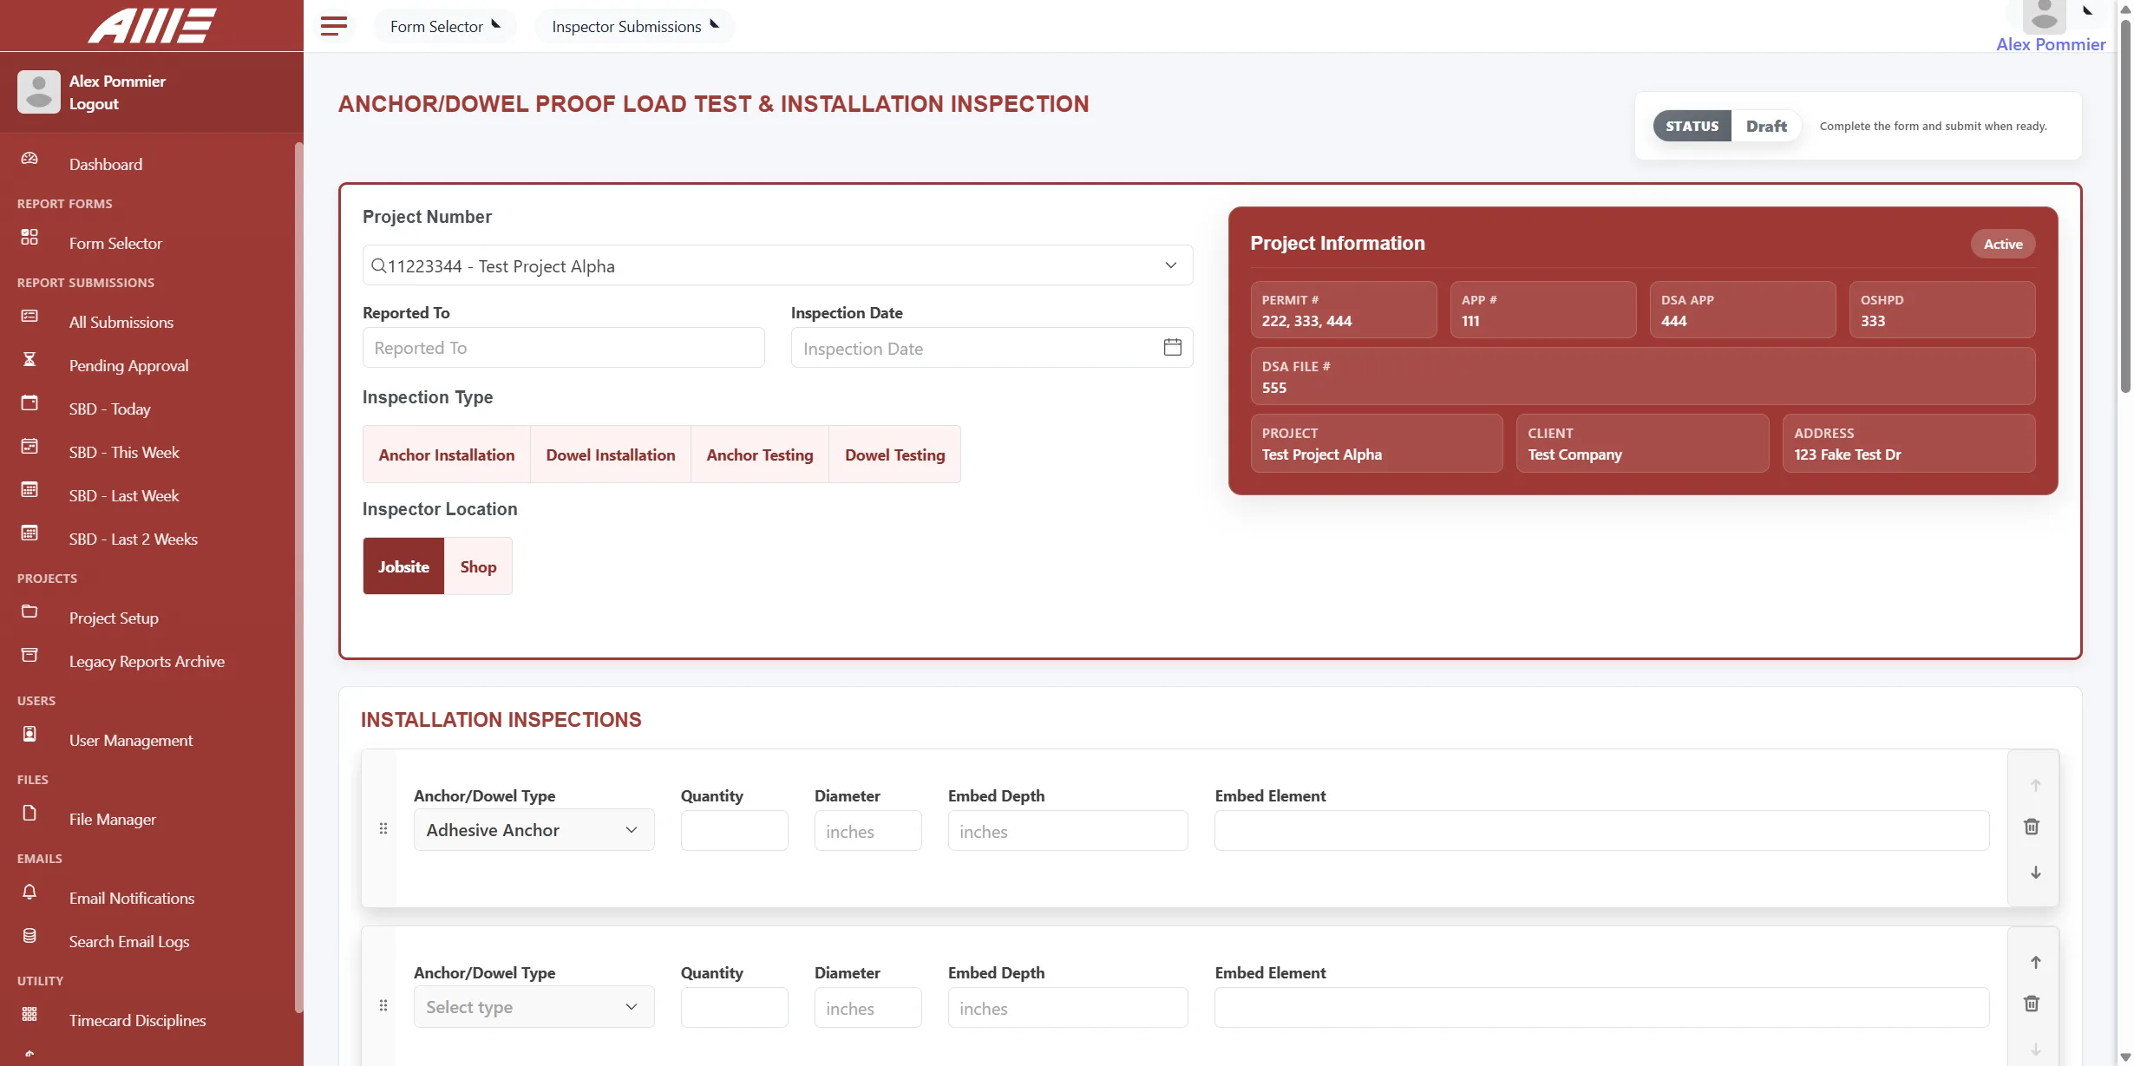Open the Select type dropdown
This screenshot has height=1066, width=2134.
tap(533, 1007)
